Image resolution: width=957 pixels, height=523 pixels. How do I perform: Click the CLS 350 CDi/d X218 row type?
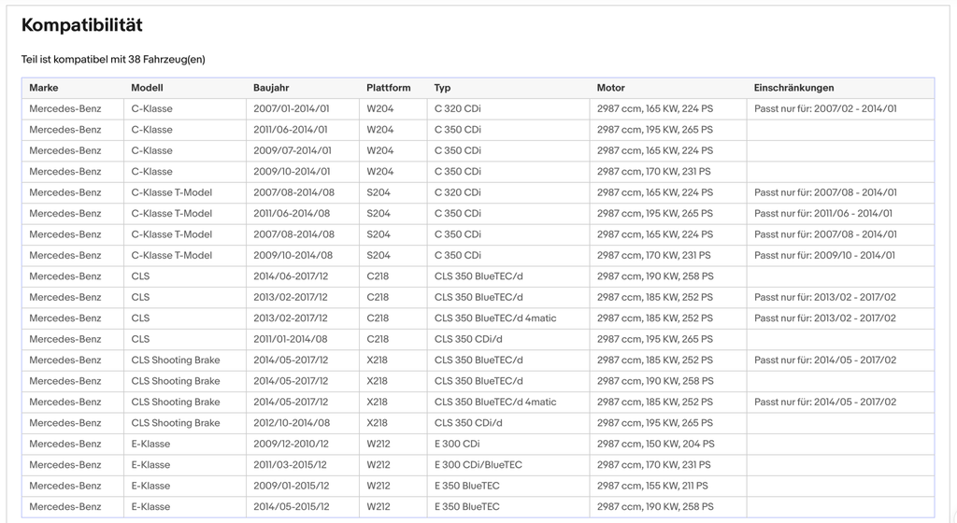(x=468, y=422)
